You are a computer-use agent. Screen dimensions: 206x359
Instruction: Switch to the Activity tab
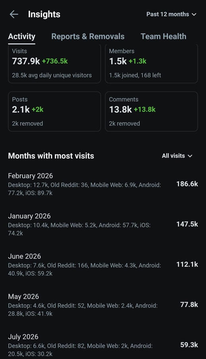(22, 36)
